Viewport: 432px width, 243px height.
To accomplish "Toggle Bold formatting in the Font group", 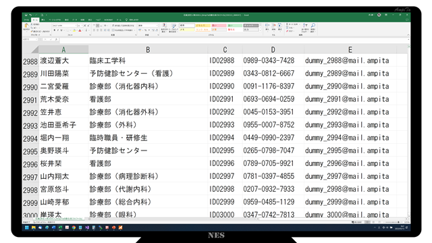I will [x=55, y=30].
